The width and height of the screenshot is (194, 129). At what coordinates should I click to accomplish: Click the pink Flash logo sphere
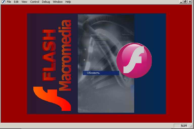[x=134, y=60]
